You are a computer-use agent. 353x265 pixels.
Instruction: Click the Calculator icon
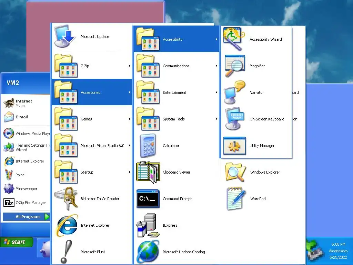(x=148, y=146)
